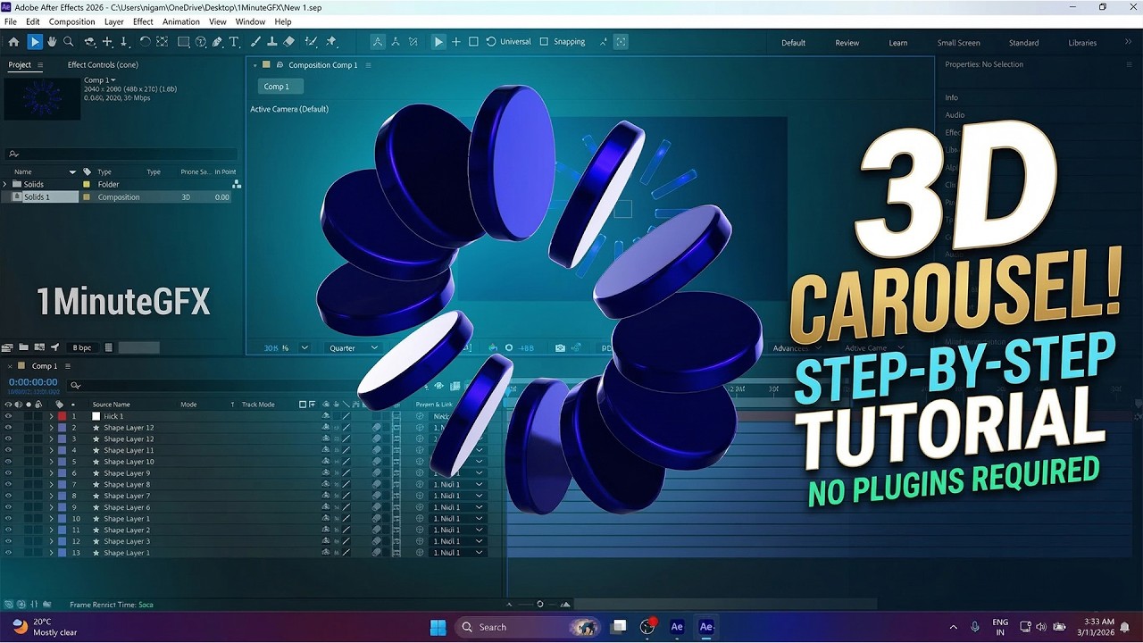Expand Shape Layer 11 properties
This screenshot has width=1143, height=643.
point(51,450)
